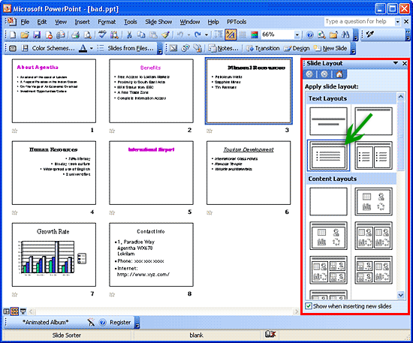
Task: Click the Notes... button
Action: (x=224, y=48)
